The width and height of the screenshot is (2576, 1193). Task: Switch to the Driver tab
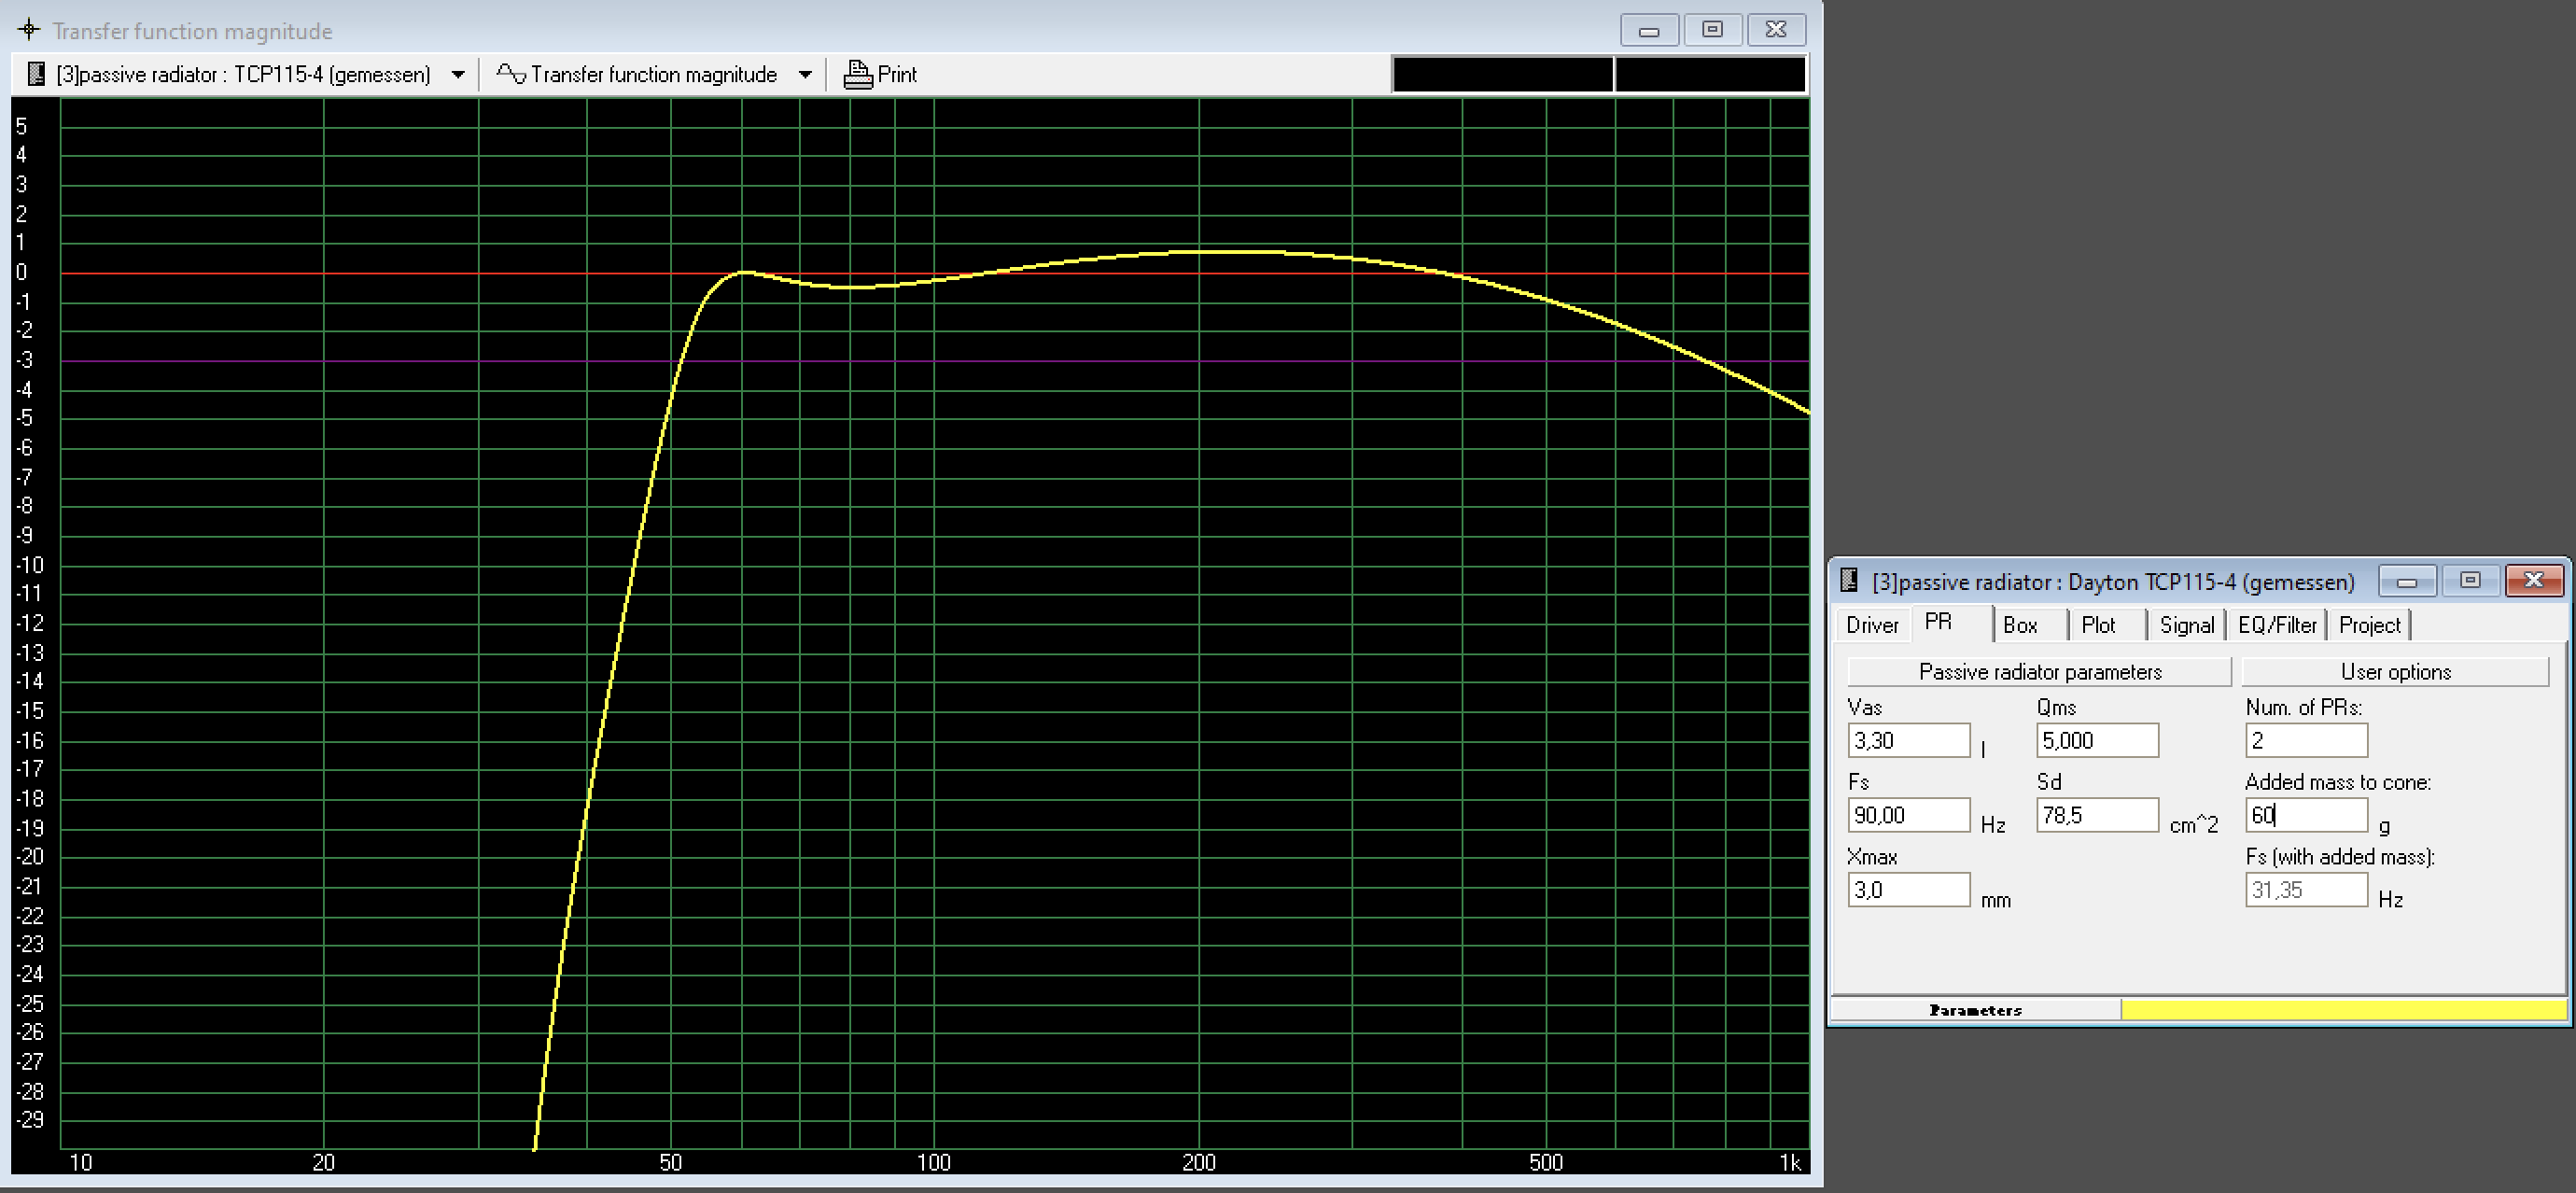point(1871,625)
